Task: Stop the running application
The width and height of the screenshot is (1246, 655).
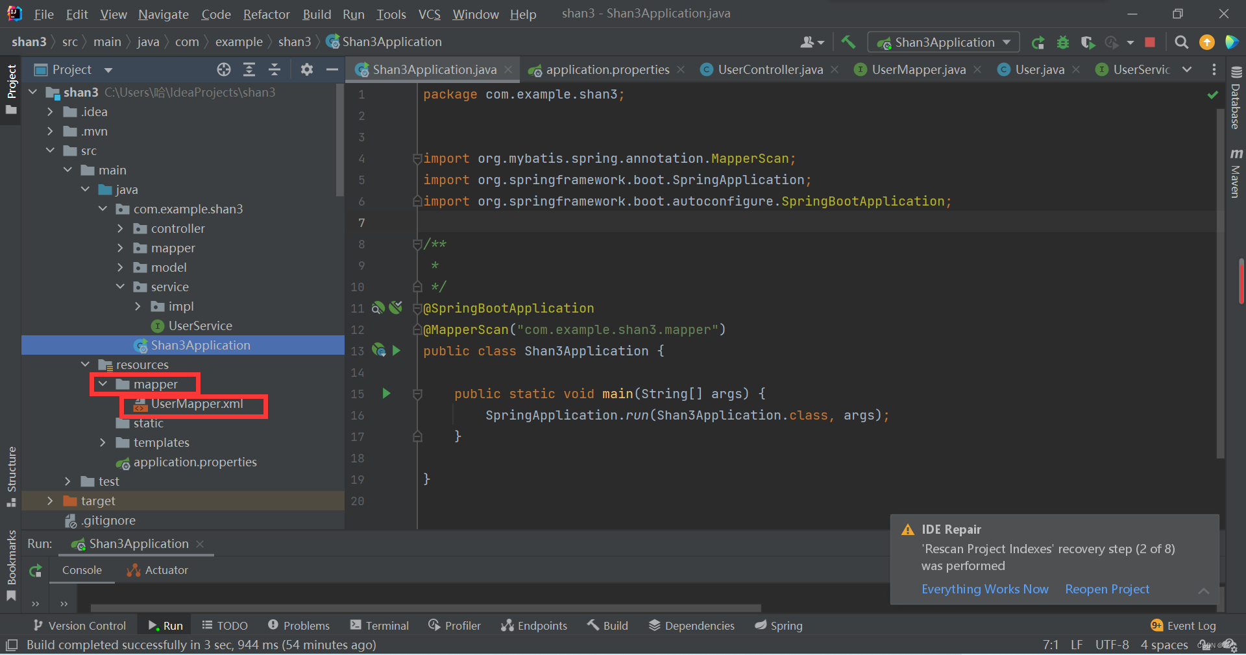Action: click(x=1150, y=42)
